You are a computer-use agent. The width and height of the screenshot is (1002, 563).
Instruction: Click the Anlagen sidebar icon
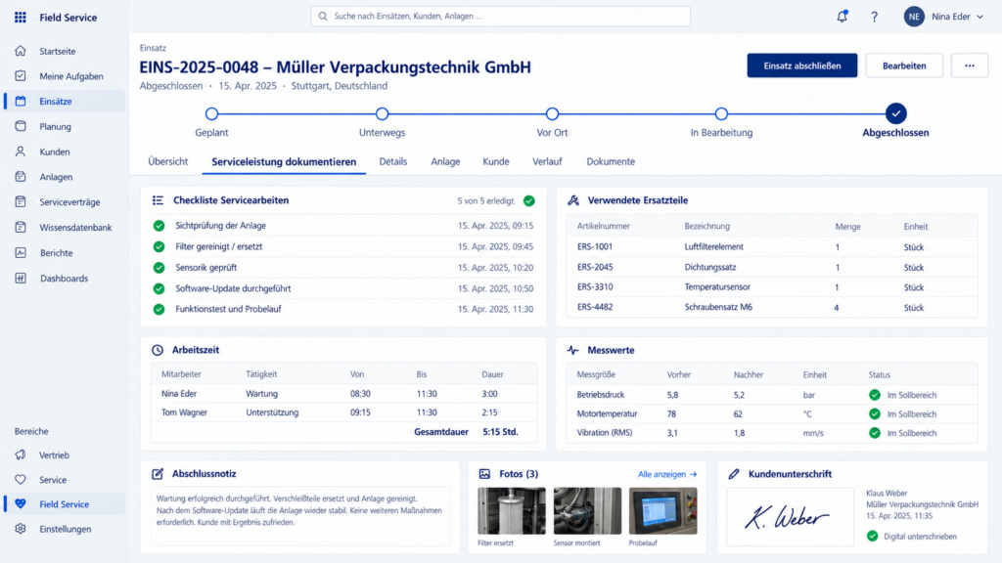tap(21, 177)
